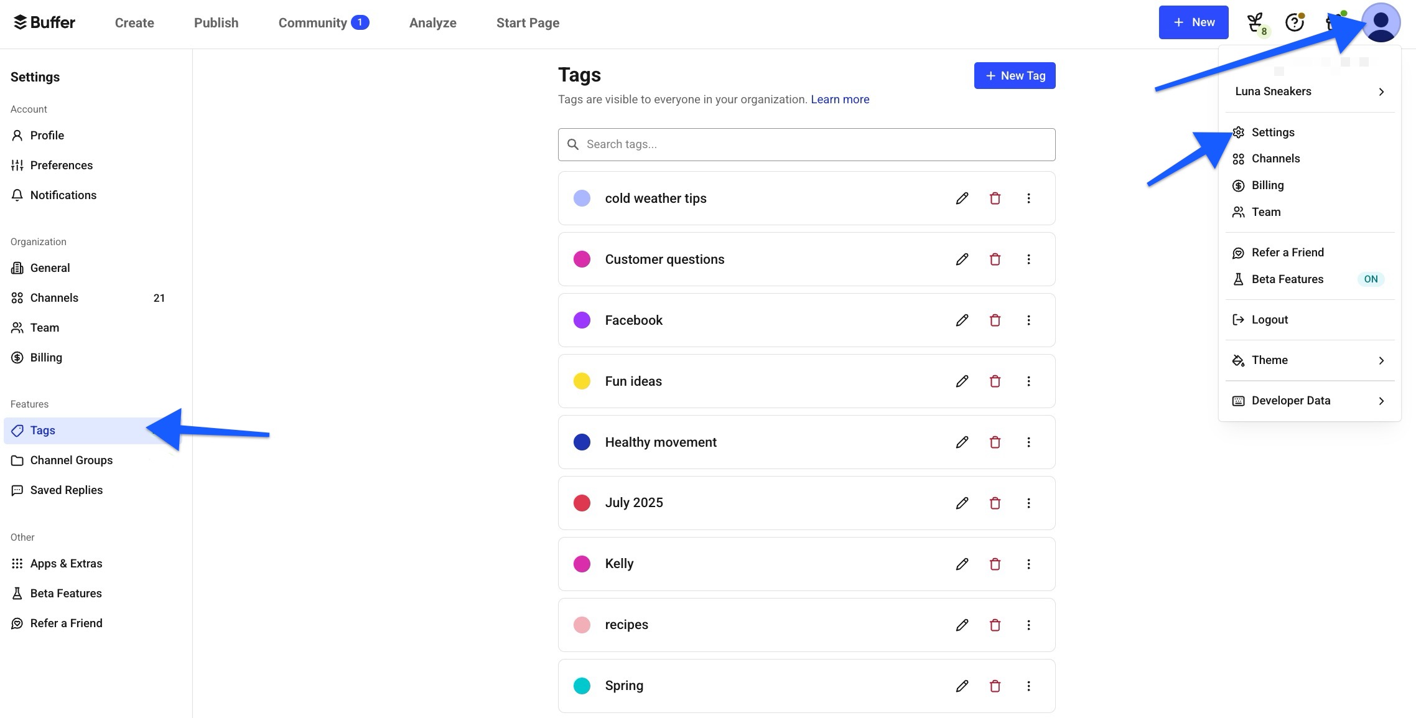This screenshot has height=718, width=1416.
Task: Toggle Beta Features ON switch in menu
Action: tap(1371, 279)
